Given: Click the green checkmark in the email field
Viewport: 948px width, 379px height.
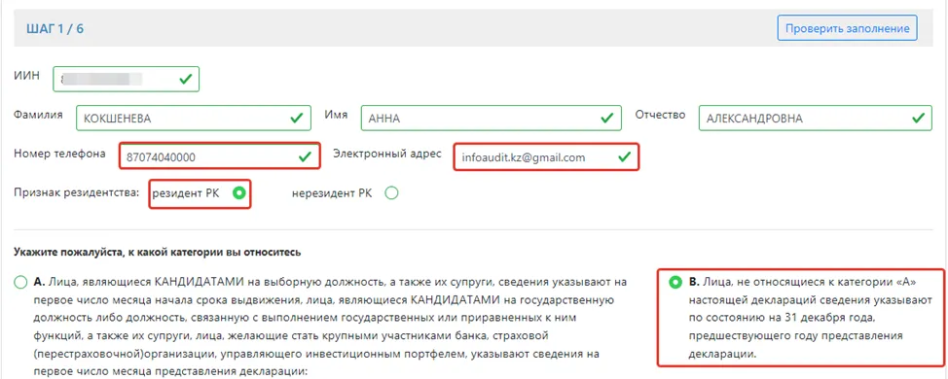Looking at the screenshot, I should coord(624,156).
